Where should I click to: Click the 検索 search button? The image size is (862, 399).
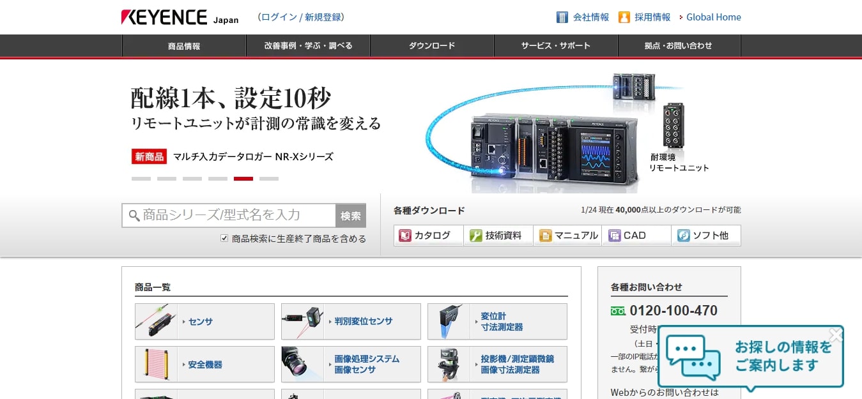pos(351,216)
